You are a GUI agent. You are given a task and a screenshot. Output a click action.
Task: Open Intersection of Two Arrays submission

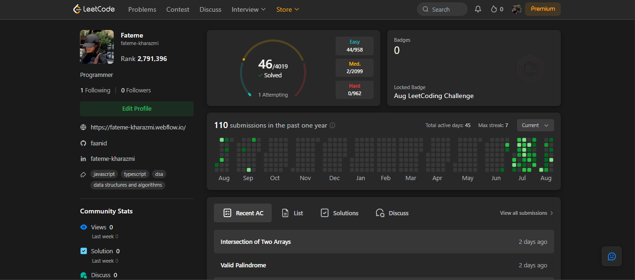pos(384,242)
